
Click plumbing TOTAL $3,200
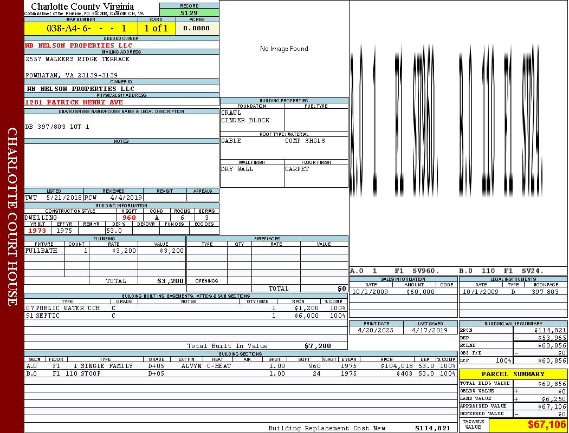[x=171, y=281]
